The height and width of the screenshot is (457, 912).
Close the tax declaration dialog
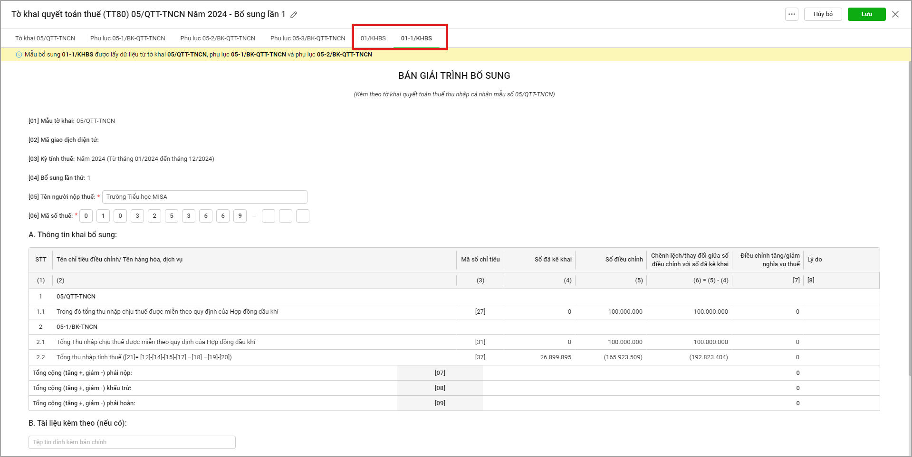(x=895, y=14)
